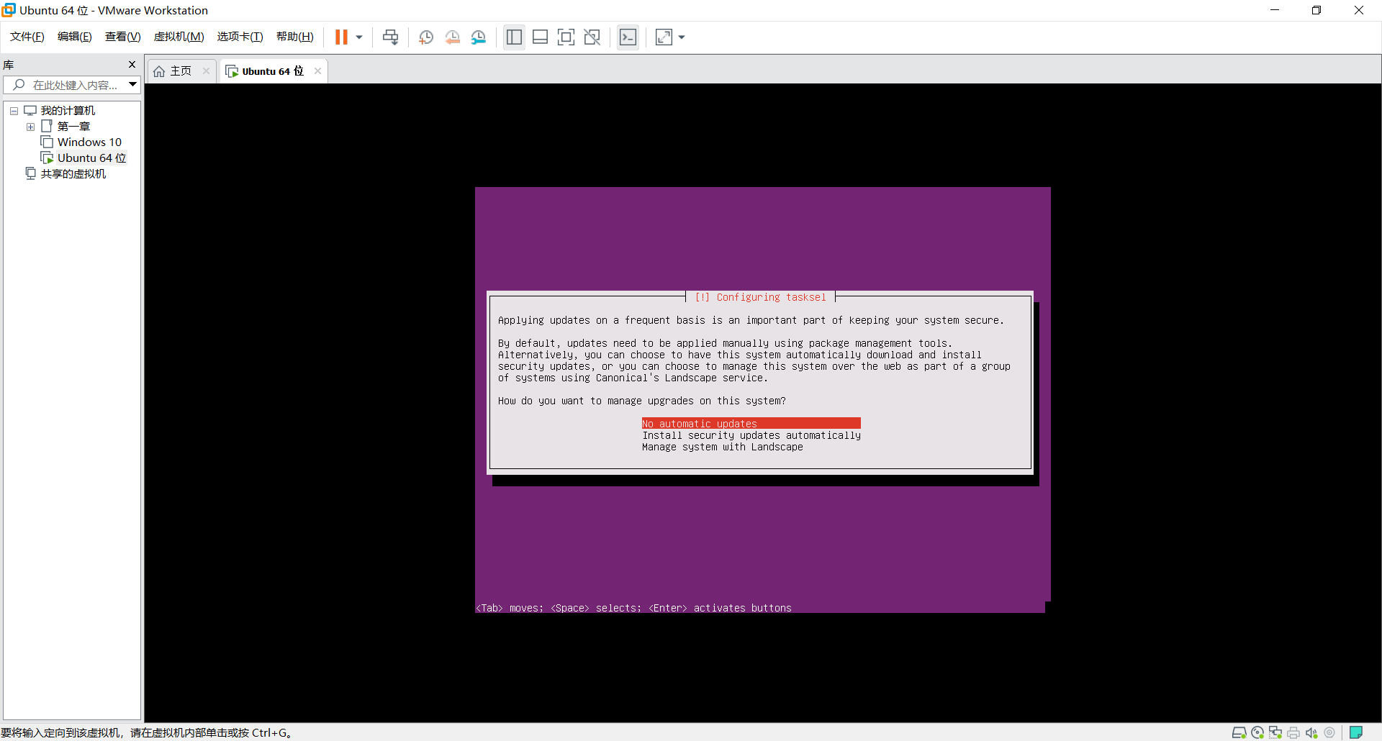The height and width of the screenshot is (741, 1382).
Task: Close the library panel
Action: 132,65
